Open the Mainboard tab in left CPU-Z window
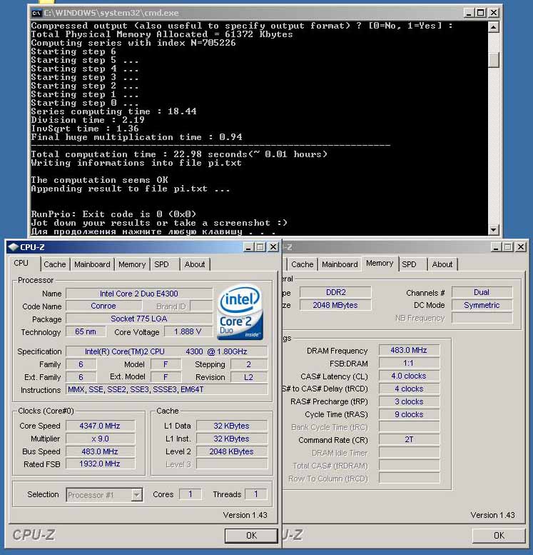Screen dimensions: 533x555 click(x=92, y=264)
